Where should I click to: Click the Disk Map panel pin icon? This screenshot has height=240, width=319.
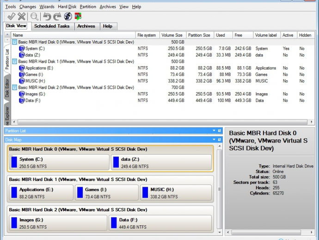point(220,139)
